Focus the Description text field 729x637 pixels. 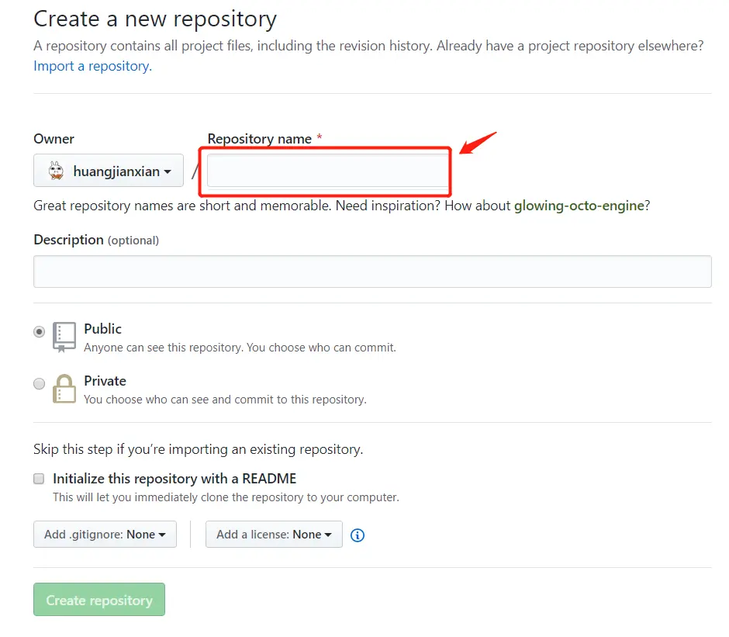point(372,272)
